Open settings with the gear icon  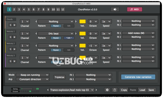pos(107,90)
